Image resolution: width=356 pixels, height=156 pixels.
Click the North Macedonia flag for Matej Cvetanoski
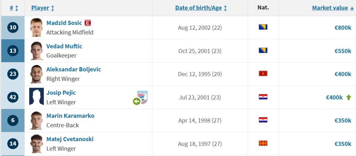coord(263,143)
